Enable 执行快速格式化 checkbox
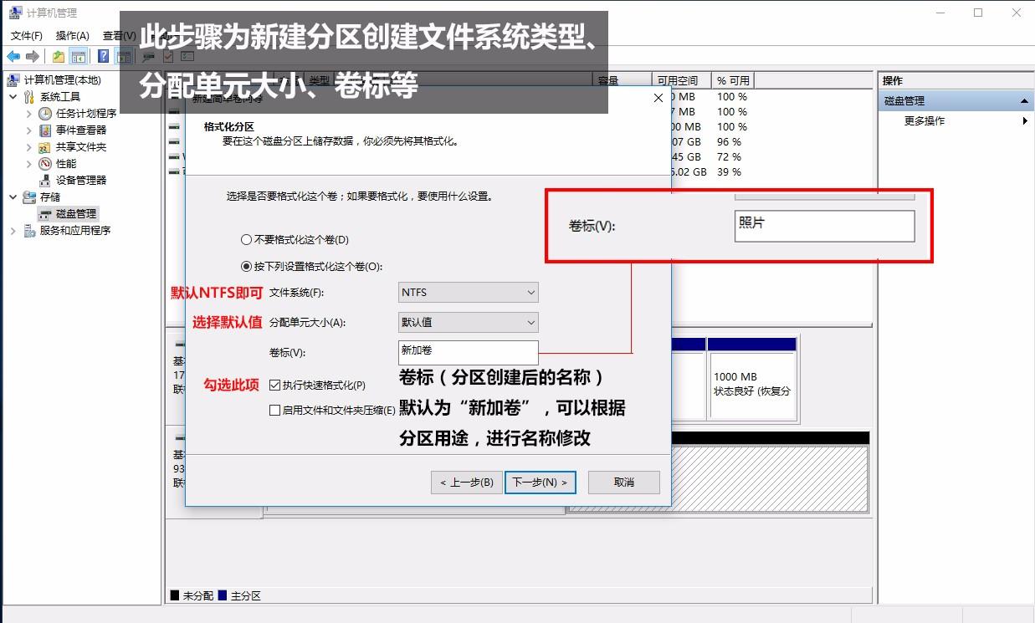Screen dimensions: 1035x623 [274, 384]
